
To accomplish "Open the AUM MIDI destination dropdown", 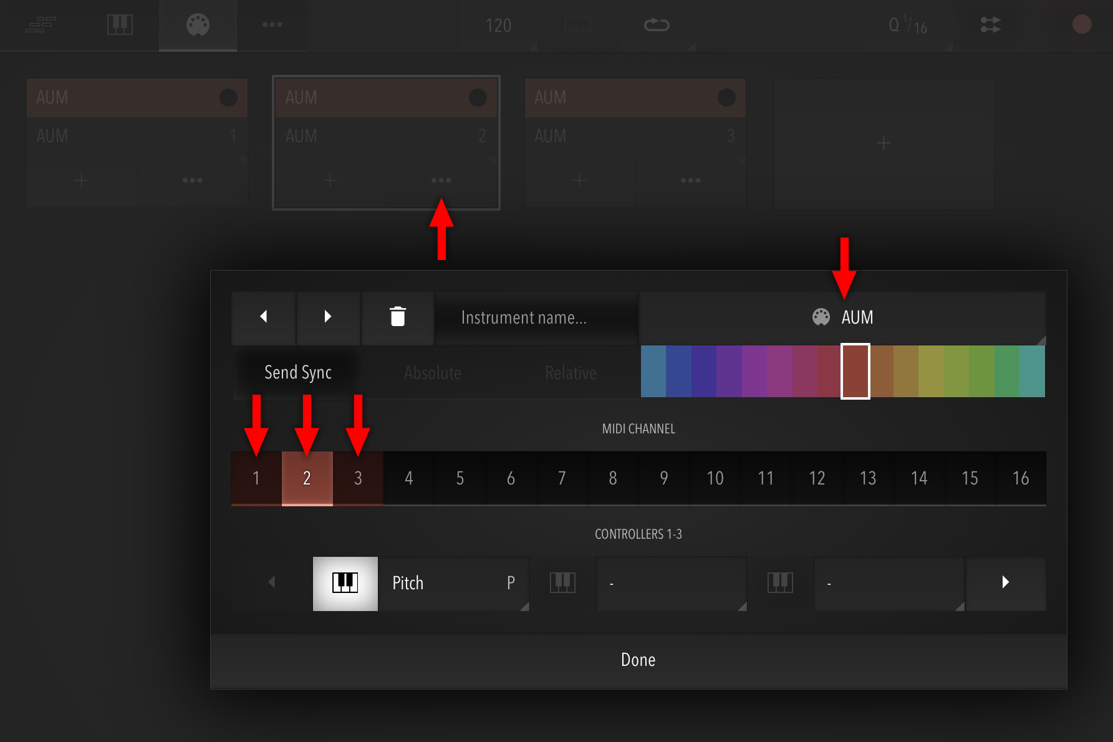I will pos(842,317).
